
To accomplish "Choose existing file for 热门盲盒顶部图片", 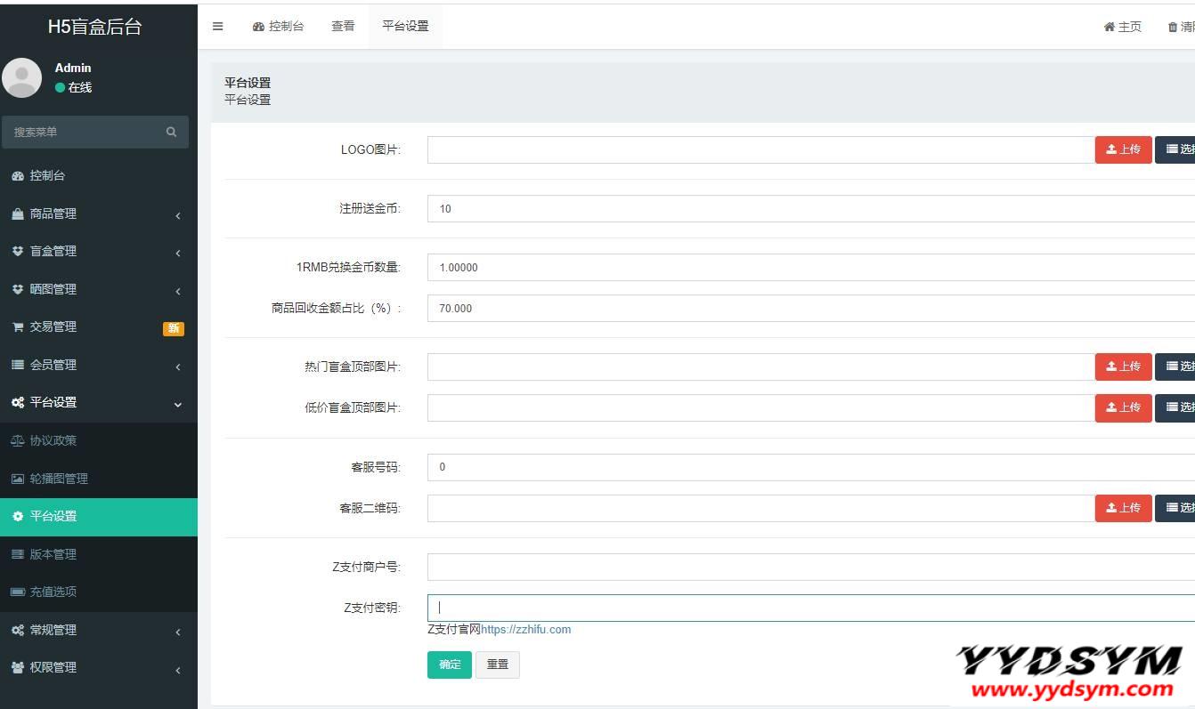I will [1175, 367].
